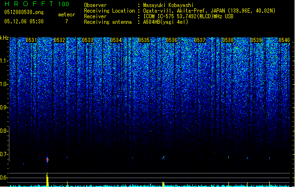Select the date stamp 05.12.06 05:30

click(24, 22)
